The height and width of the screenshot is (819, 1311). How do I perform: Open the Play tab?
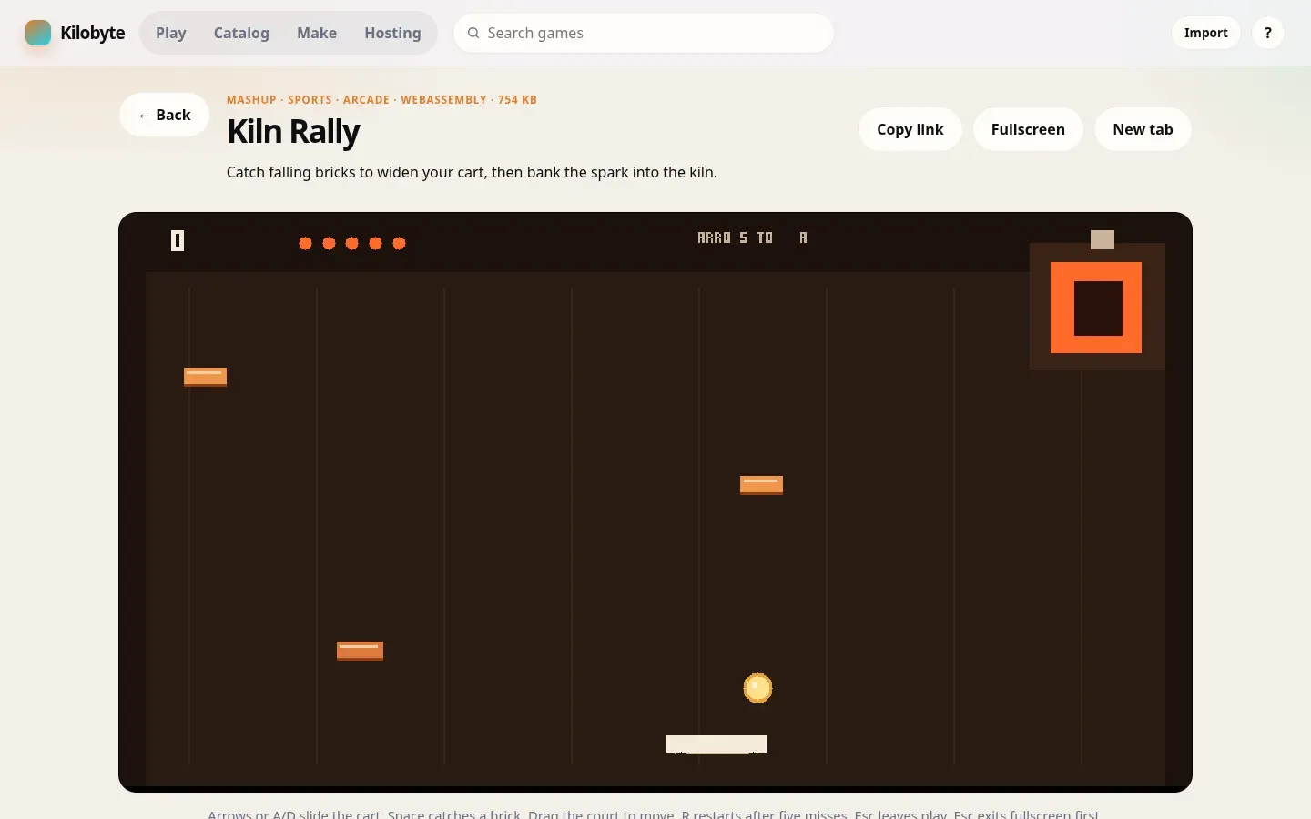pyautogui.click(x=171, y=33)
